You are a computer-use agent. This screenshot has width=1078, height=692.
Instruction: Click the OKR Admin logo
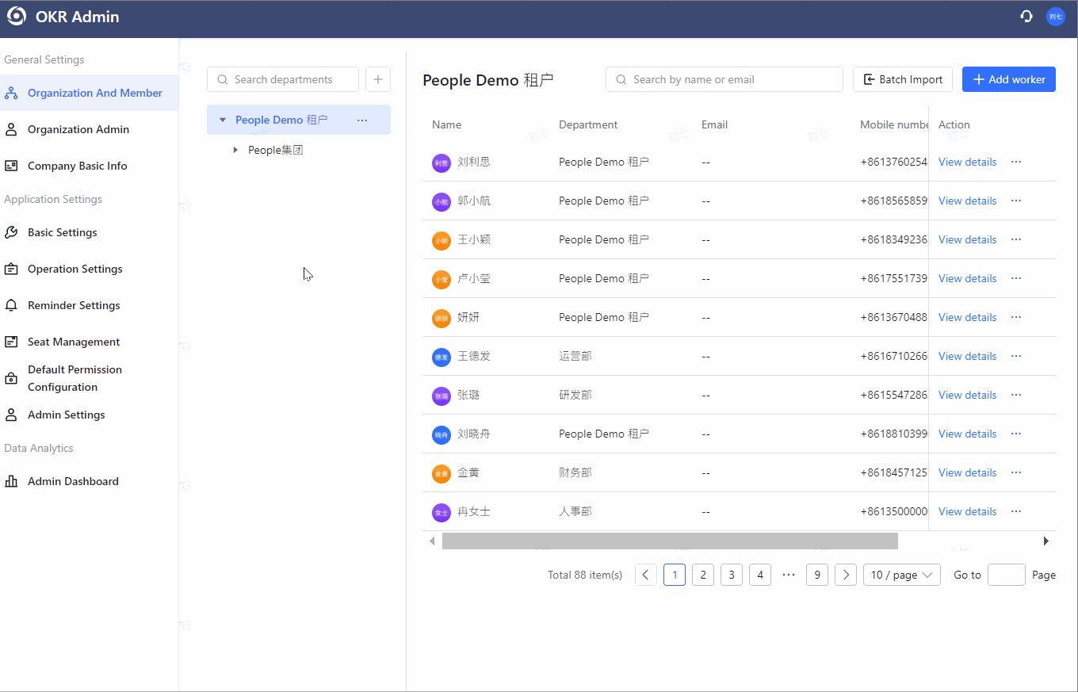tap(16, 16)
